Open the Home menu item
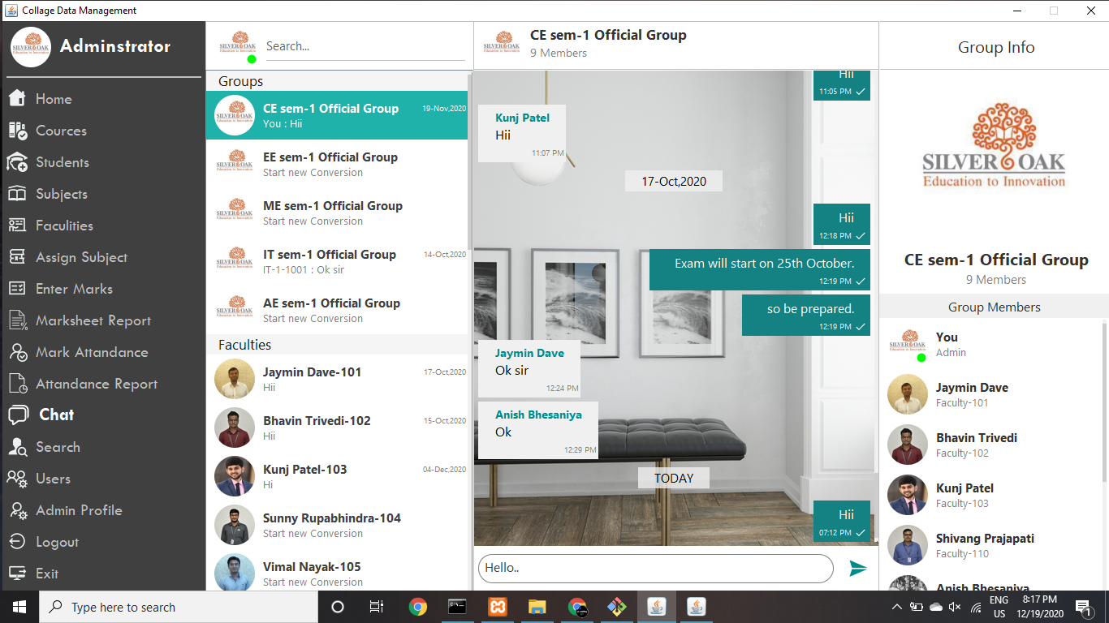The image size is (1109, 623). click(x=54, y=99)
